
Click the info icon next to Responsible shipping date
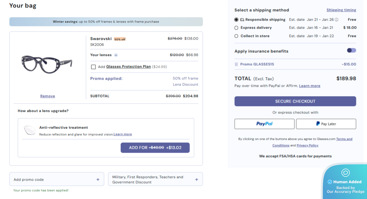pos(337,20)
